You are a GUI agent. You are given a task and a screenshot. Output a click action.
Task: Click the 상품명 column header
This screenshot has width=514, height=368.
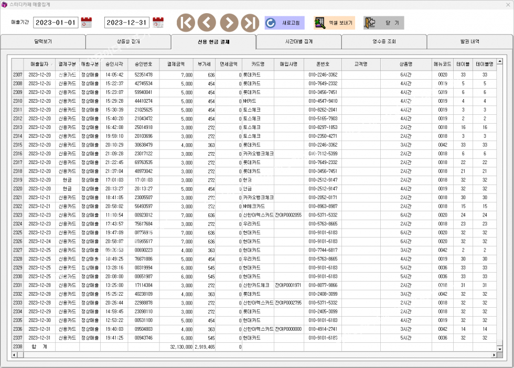(x=406, y=64)
